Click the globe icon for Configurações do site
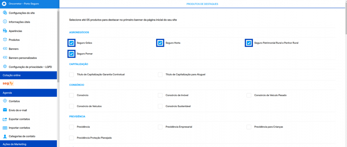Viewport: 347px width, 147px height. [x=5, y=13]
